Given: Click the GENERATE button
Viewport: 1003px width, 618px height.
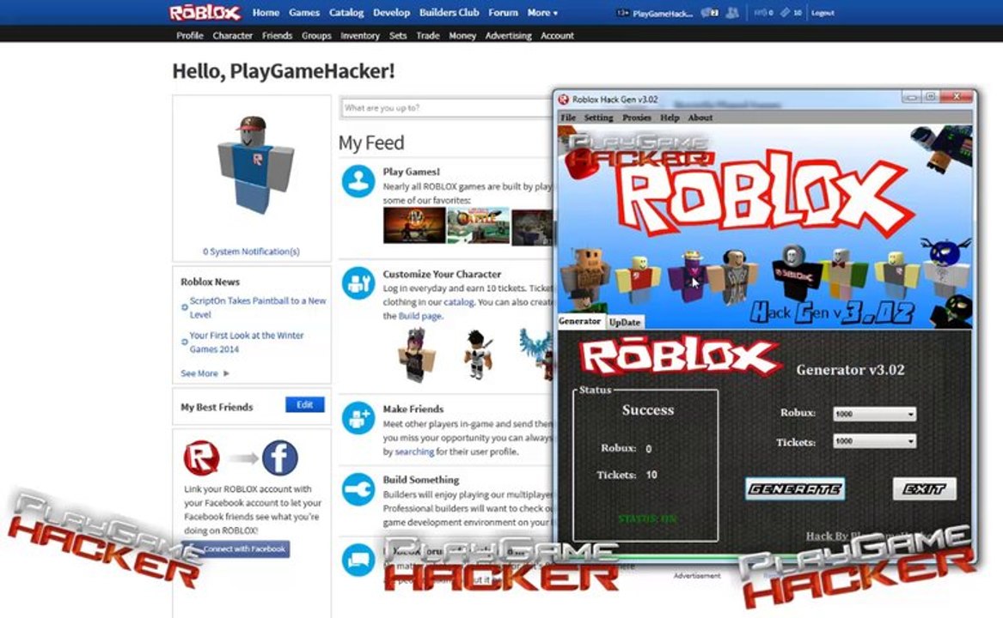Looking at the screenshot, I should (795, 489).
